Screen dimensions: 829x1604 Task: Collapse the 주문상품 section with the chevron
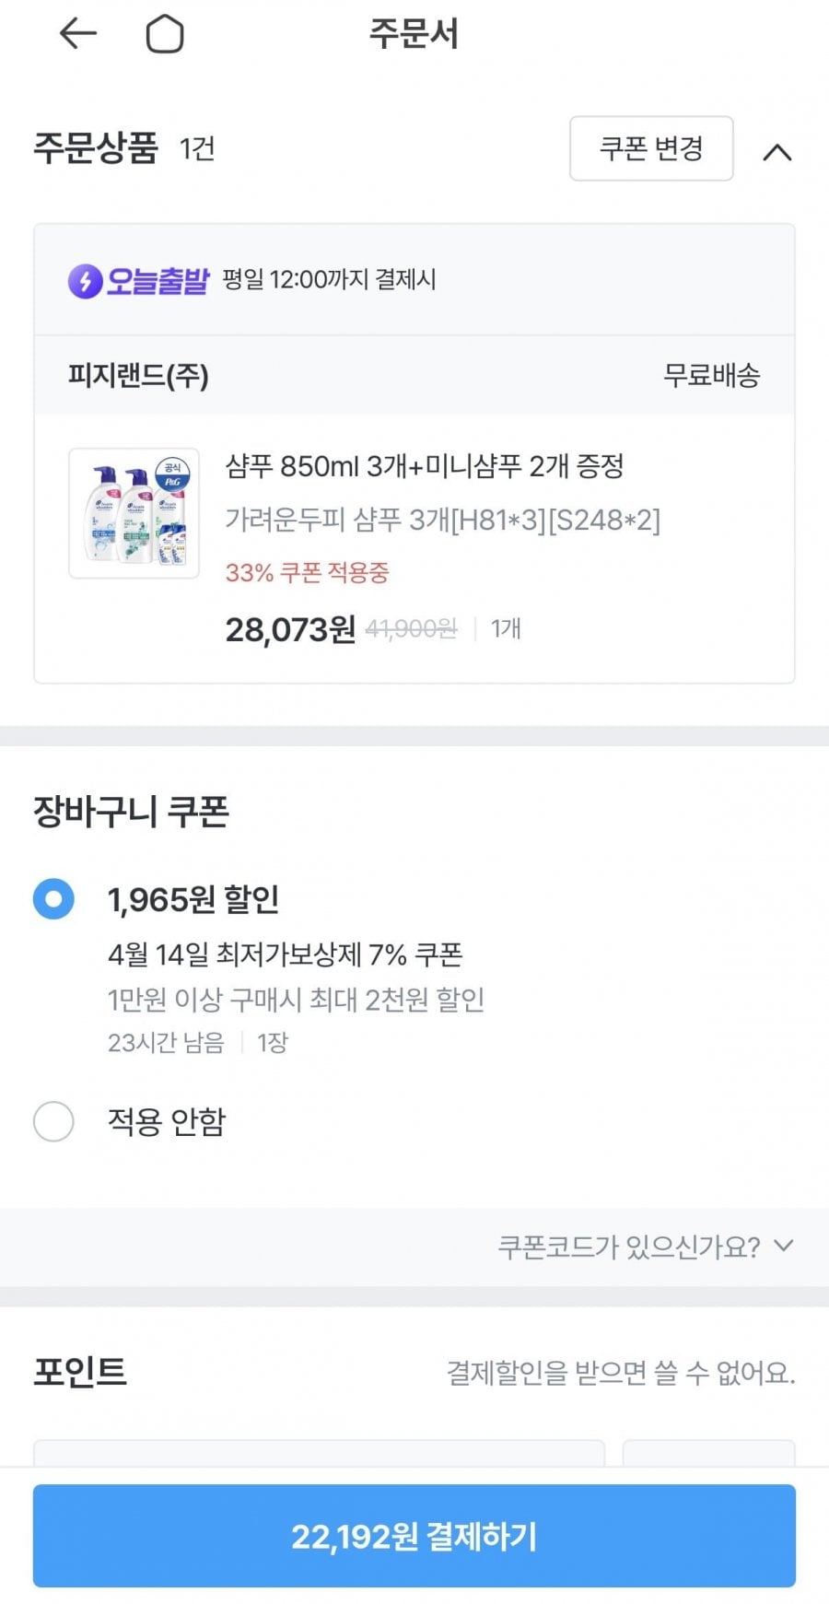click(x=777, y=152)
